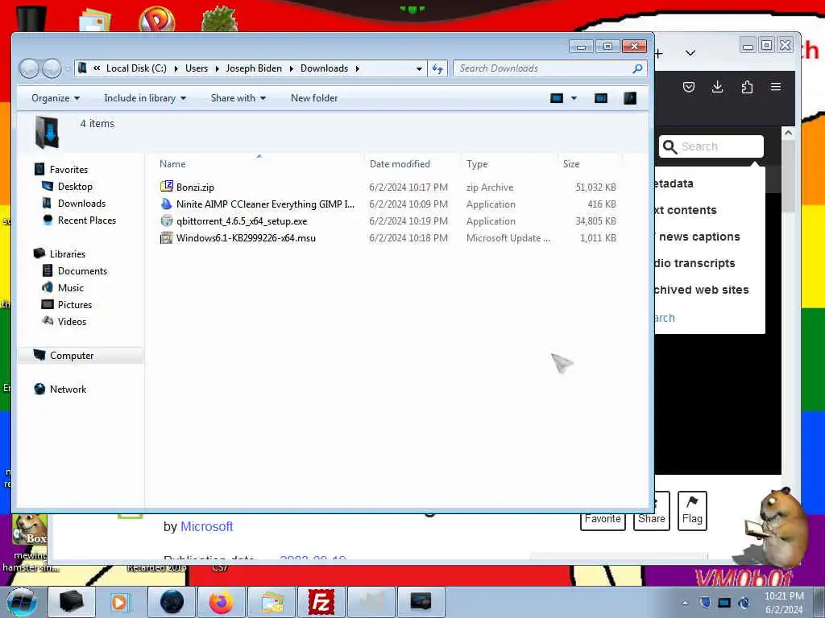Click the Favorites header in navigation pane
Screen dimensions: 825x618
point(68,170)
